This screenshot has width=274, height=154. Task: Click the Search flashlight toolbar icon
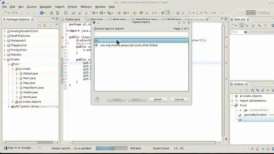pyautogui.click(x=153, y=13)
